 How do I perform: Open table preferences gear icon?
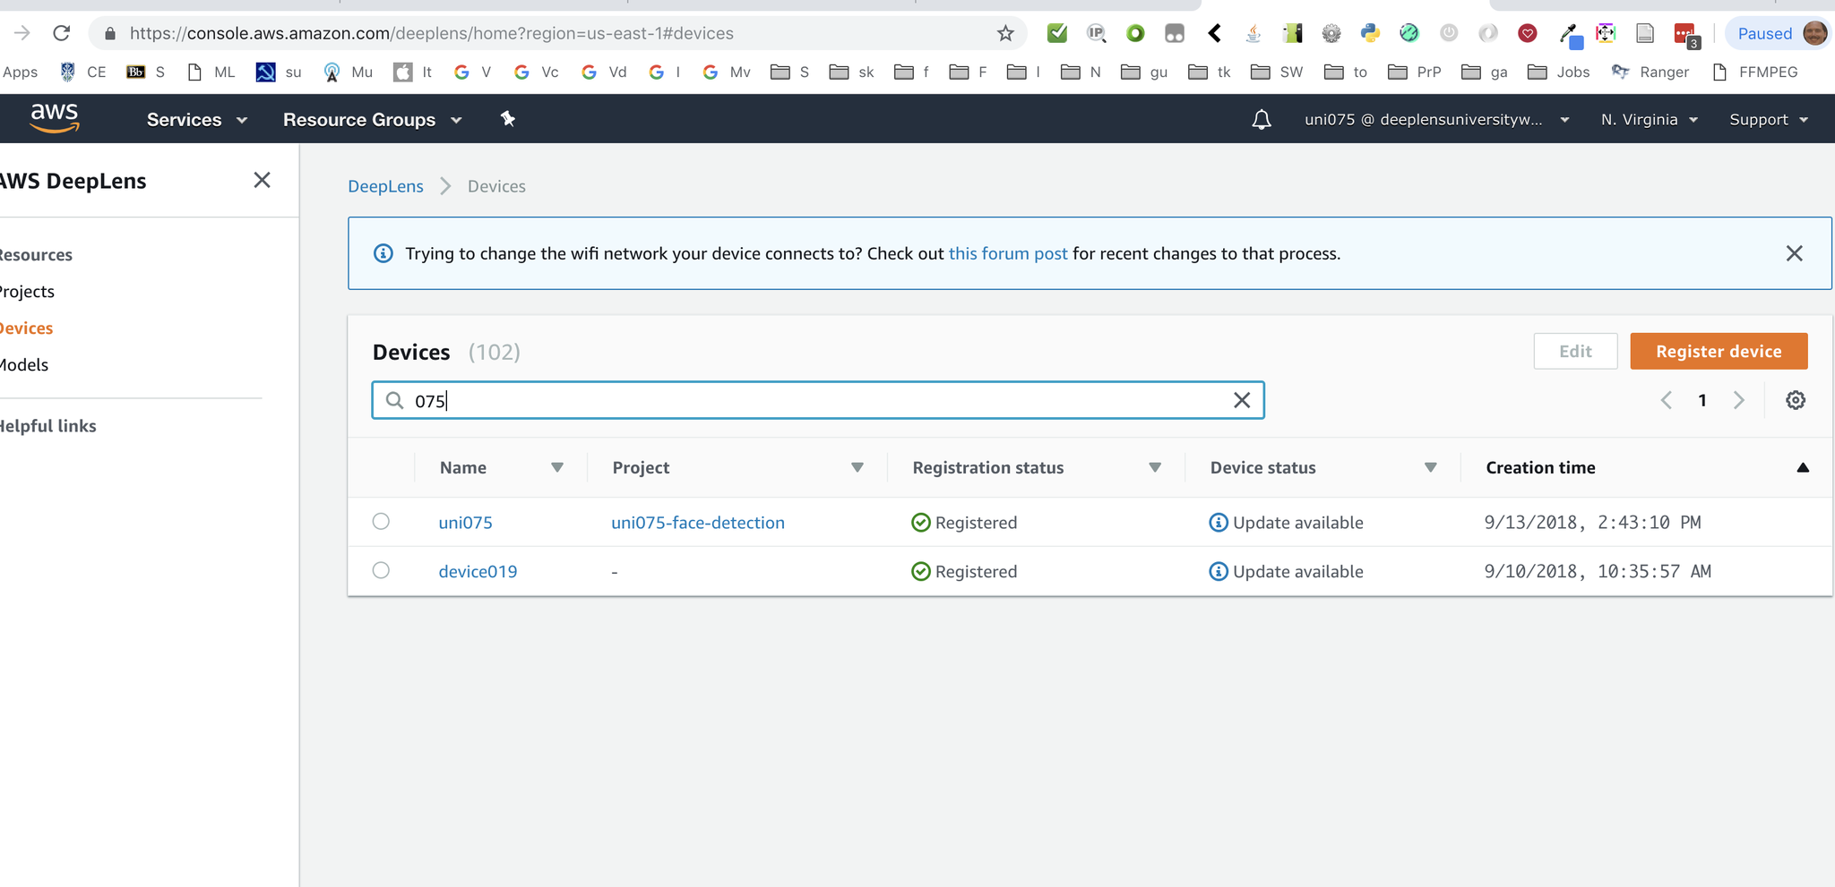(1795, 400)
